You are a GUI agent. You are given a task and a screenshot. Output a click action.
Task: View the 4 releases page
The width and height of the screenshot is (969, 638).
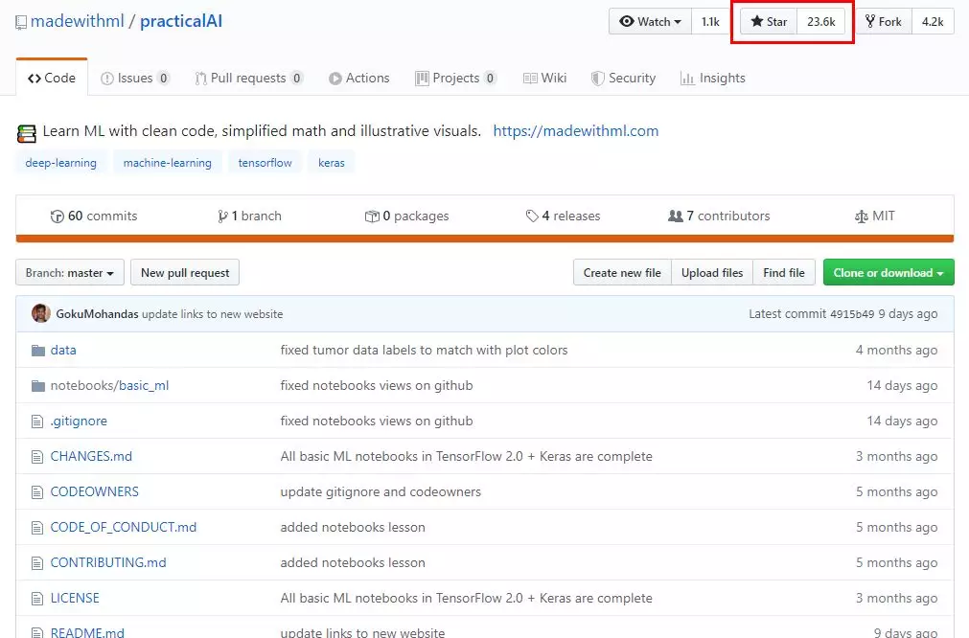(x=563, y=216)
